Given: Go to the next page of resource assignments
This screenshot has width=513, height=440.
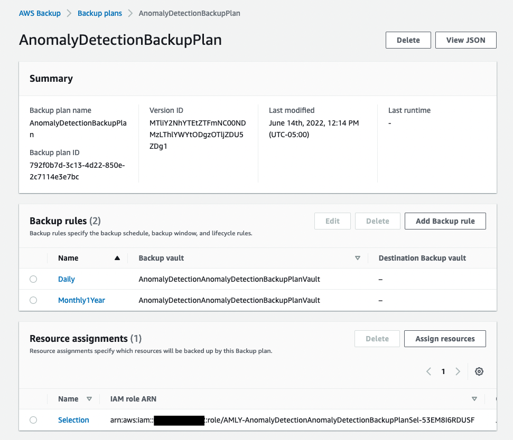Looking at the screenshot, I should (458, 371).
